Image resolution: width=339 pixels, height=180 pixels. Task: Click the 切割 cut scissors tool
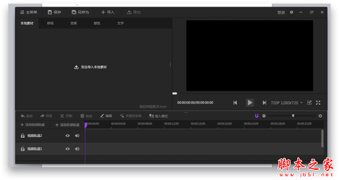[x=66, y=116]
